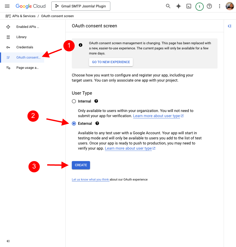This screenshot has height=247, width=236.
Task: Open the search icon in top bar
Action: (168, 6)
